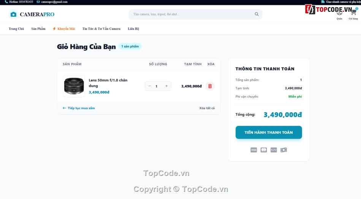Click Tiến Hành Thanh Toán checkout button
This screenshot has height=199, width=361.
269,132
